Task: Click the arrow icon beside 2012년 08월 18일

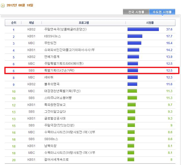Action: [3, 5]
